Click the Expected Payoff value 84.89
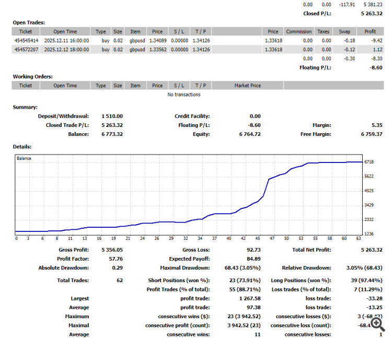This screenshot has height=338, width=392. pos(253,259)
